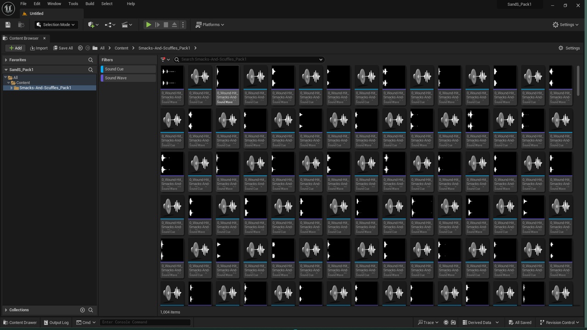
Task: Click the Browse content icon in the main toolbar
Action: [x=21, y=25]
